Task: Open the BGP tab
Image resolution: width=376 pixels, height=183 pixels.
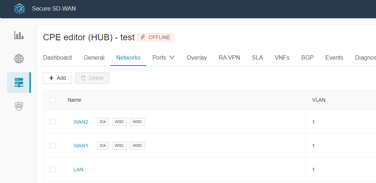Action: 307,57
